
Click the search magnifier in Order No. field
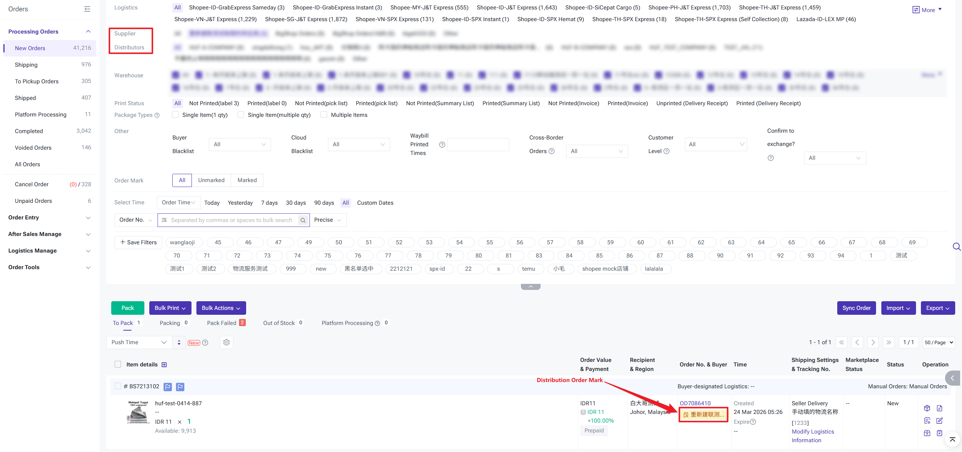coord(303,220)
